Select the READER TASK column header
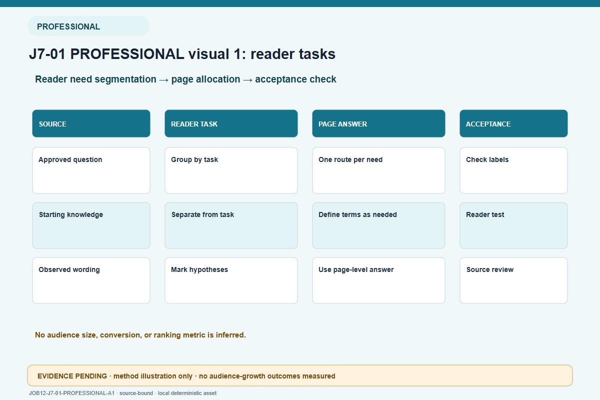The width and height of the screenshot is (600, 400). coord(231,123)
